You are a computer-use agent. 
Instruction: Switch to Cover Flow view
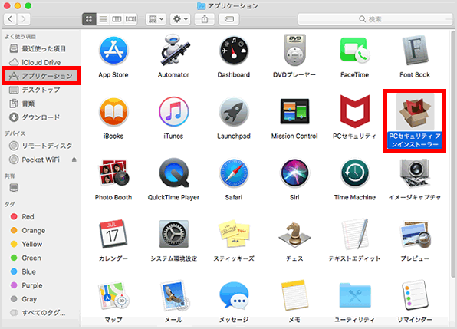pyautogui.click(x=130, y=19)
